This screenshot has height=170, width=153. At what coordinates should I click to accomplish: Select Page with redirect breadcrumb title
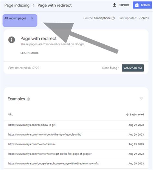click(x=55, y=5)
